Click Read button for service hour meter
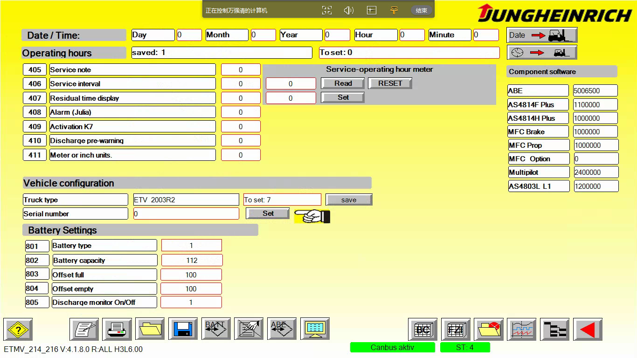 click(x=343, y=83)
